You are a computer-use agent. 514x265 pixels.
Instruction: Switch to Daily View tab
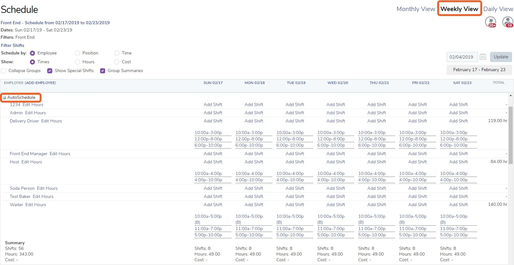click(x=498, y=9)
